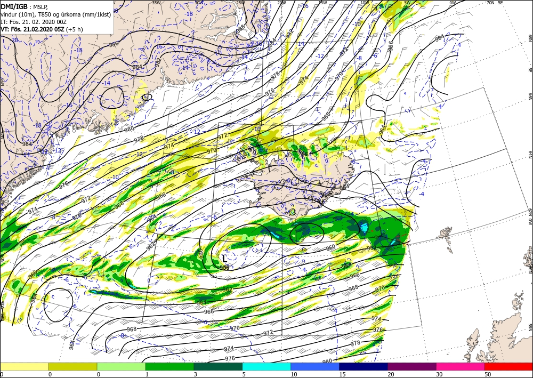The width and height of the screenshot is (533, 378).
Task: Click the '35W' longitude label
Action: pyautogui.click(x=157, y=3)
